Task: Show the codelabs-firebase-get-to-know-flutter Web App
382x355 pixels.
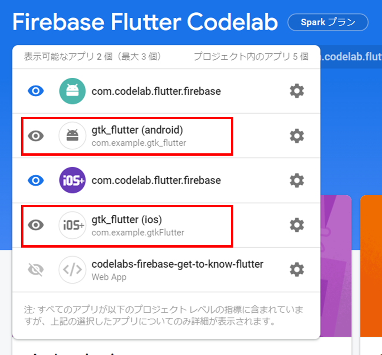Action: [x=35, y=270]
